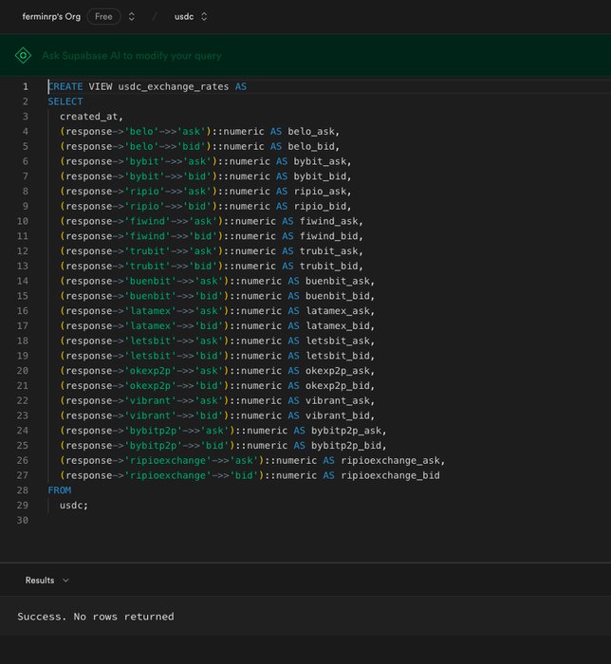Click the 'belo' string on line 4

[141, 131]
